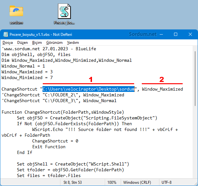Image resolution: width=198 pixels, height=186 pixels.
Task: Click Windows (CRLF) in the status bar
Action: coord(137,182)
